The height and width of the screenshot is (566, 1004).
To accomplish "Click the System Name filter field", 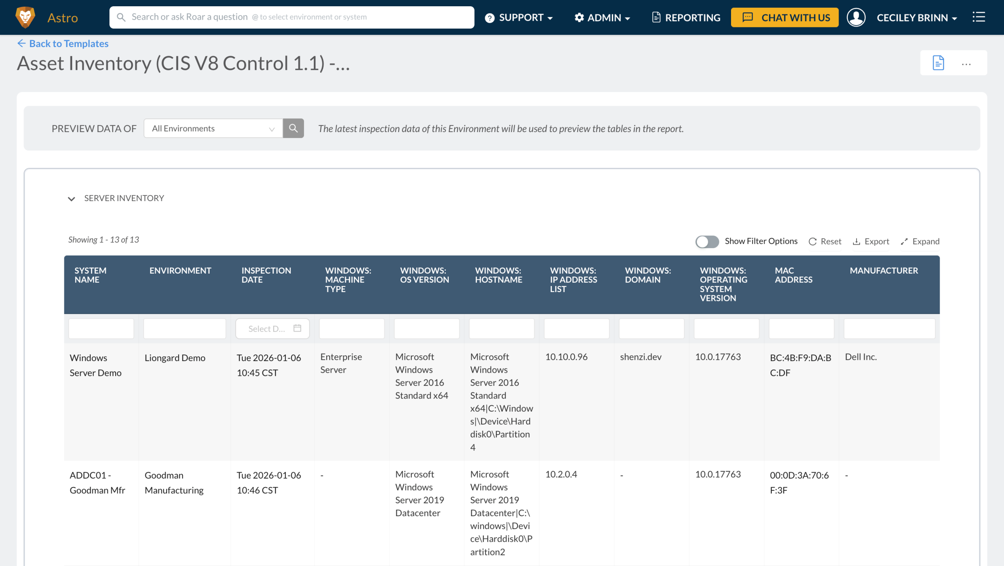I will point(101,328).
